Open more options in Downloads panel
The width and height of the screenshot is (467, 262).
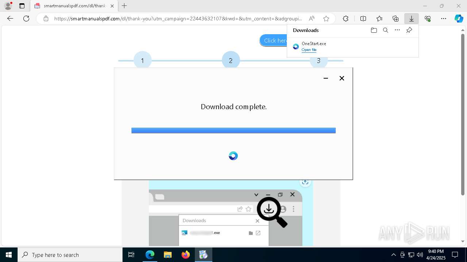point(397,30)
